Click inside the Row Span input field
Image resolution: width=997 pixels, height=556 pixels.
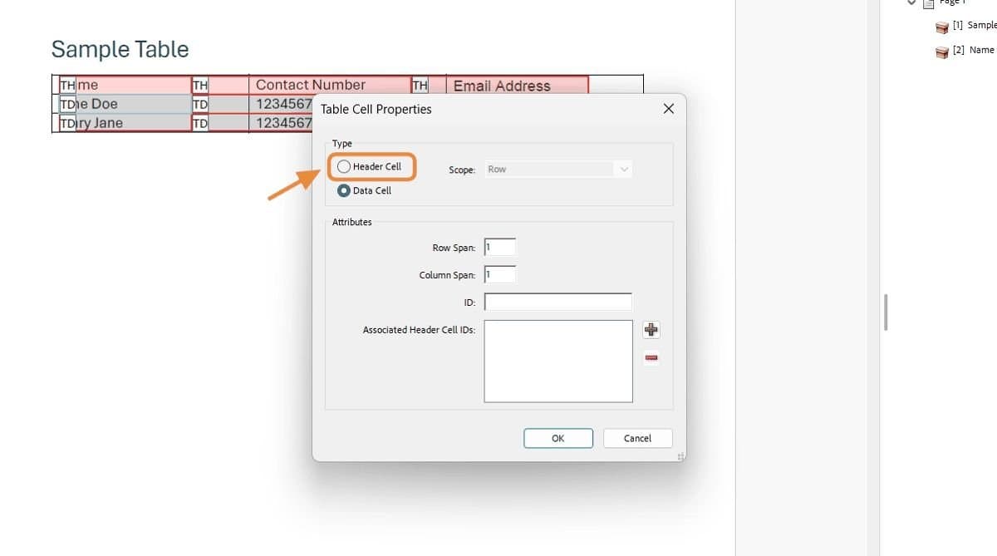499,246
